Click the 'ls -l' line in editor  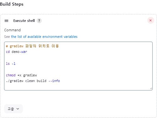[x=11, y=64]
